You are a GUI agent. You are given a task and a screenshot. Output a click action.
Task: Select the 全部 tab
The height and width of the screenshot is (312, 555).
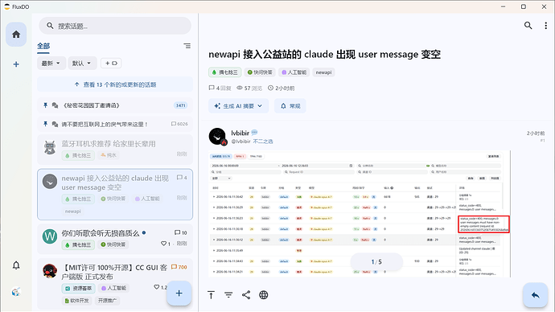pos(43,46)
